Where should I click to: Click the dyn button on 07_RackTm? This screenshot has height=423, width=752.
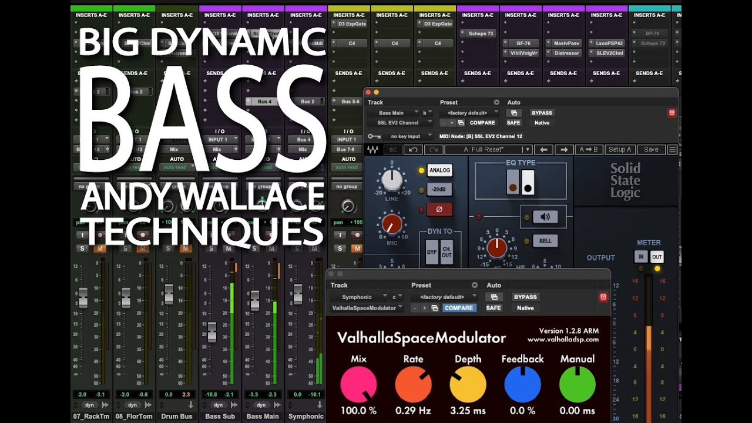pyautogui.click(x=89, y=405)
